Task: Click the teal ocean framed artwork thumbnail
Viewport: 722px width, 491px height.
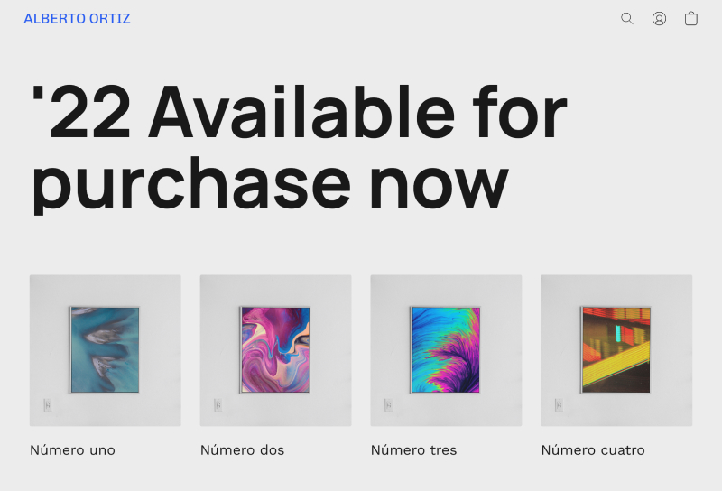Action: (x=105, y=349)
